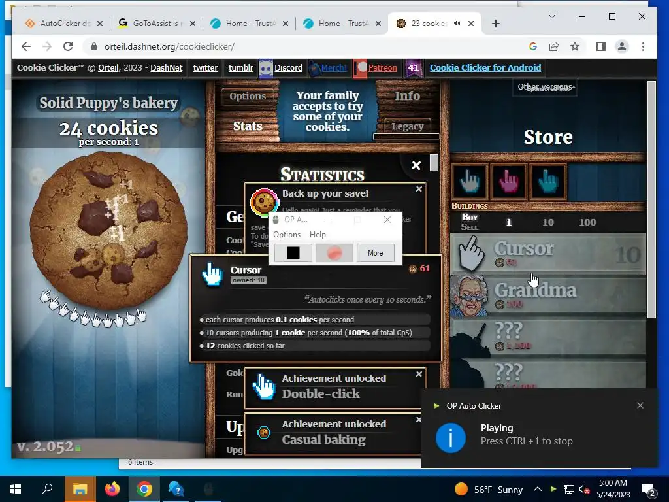Image resolution: width=669 pixels, height=502 pixels.
Task: Switch store mode to Sell
Action: [469, 227]
